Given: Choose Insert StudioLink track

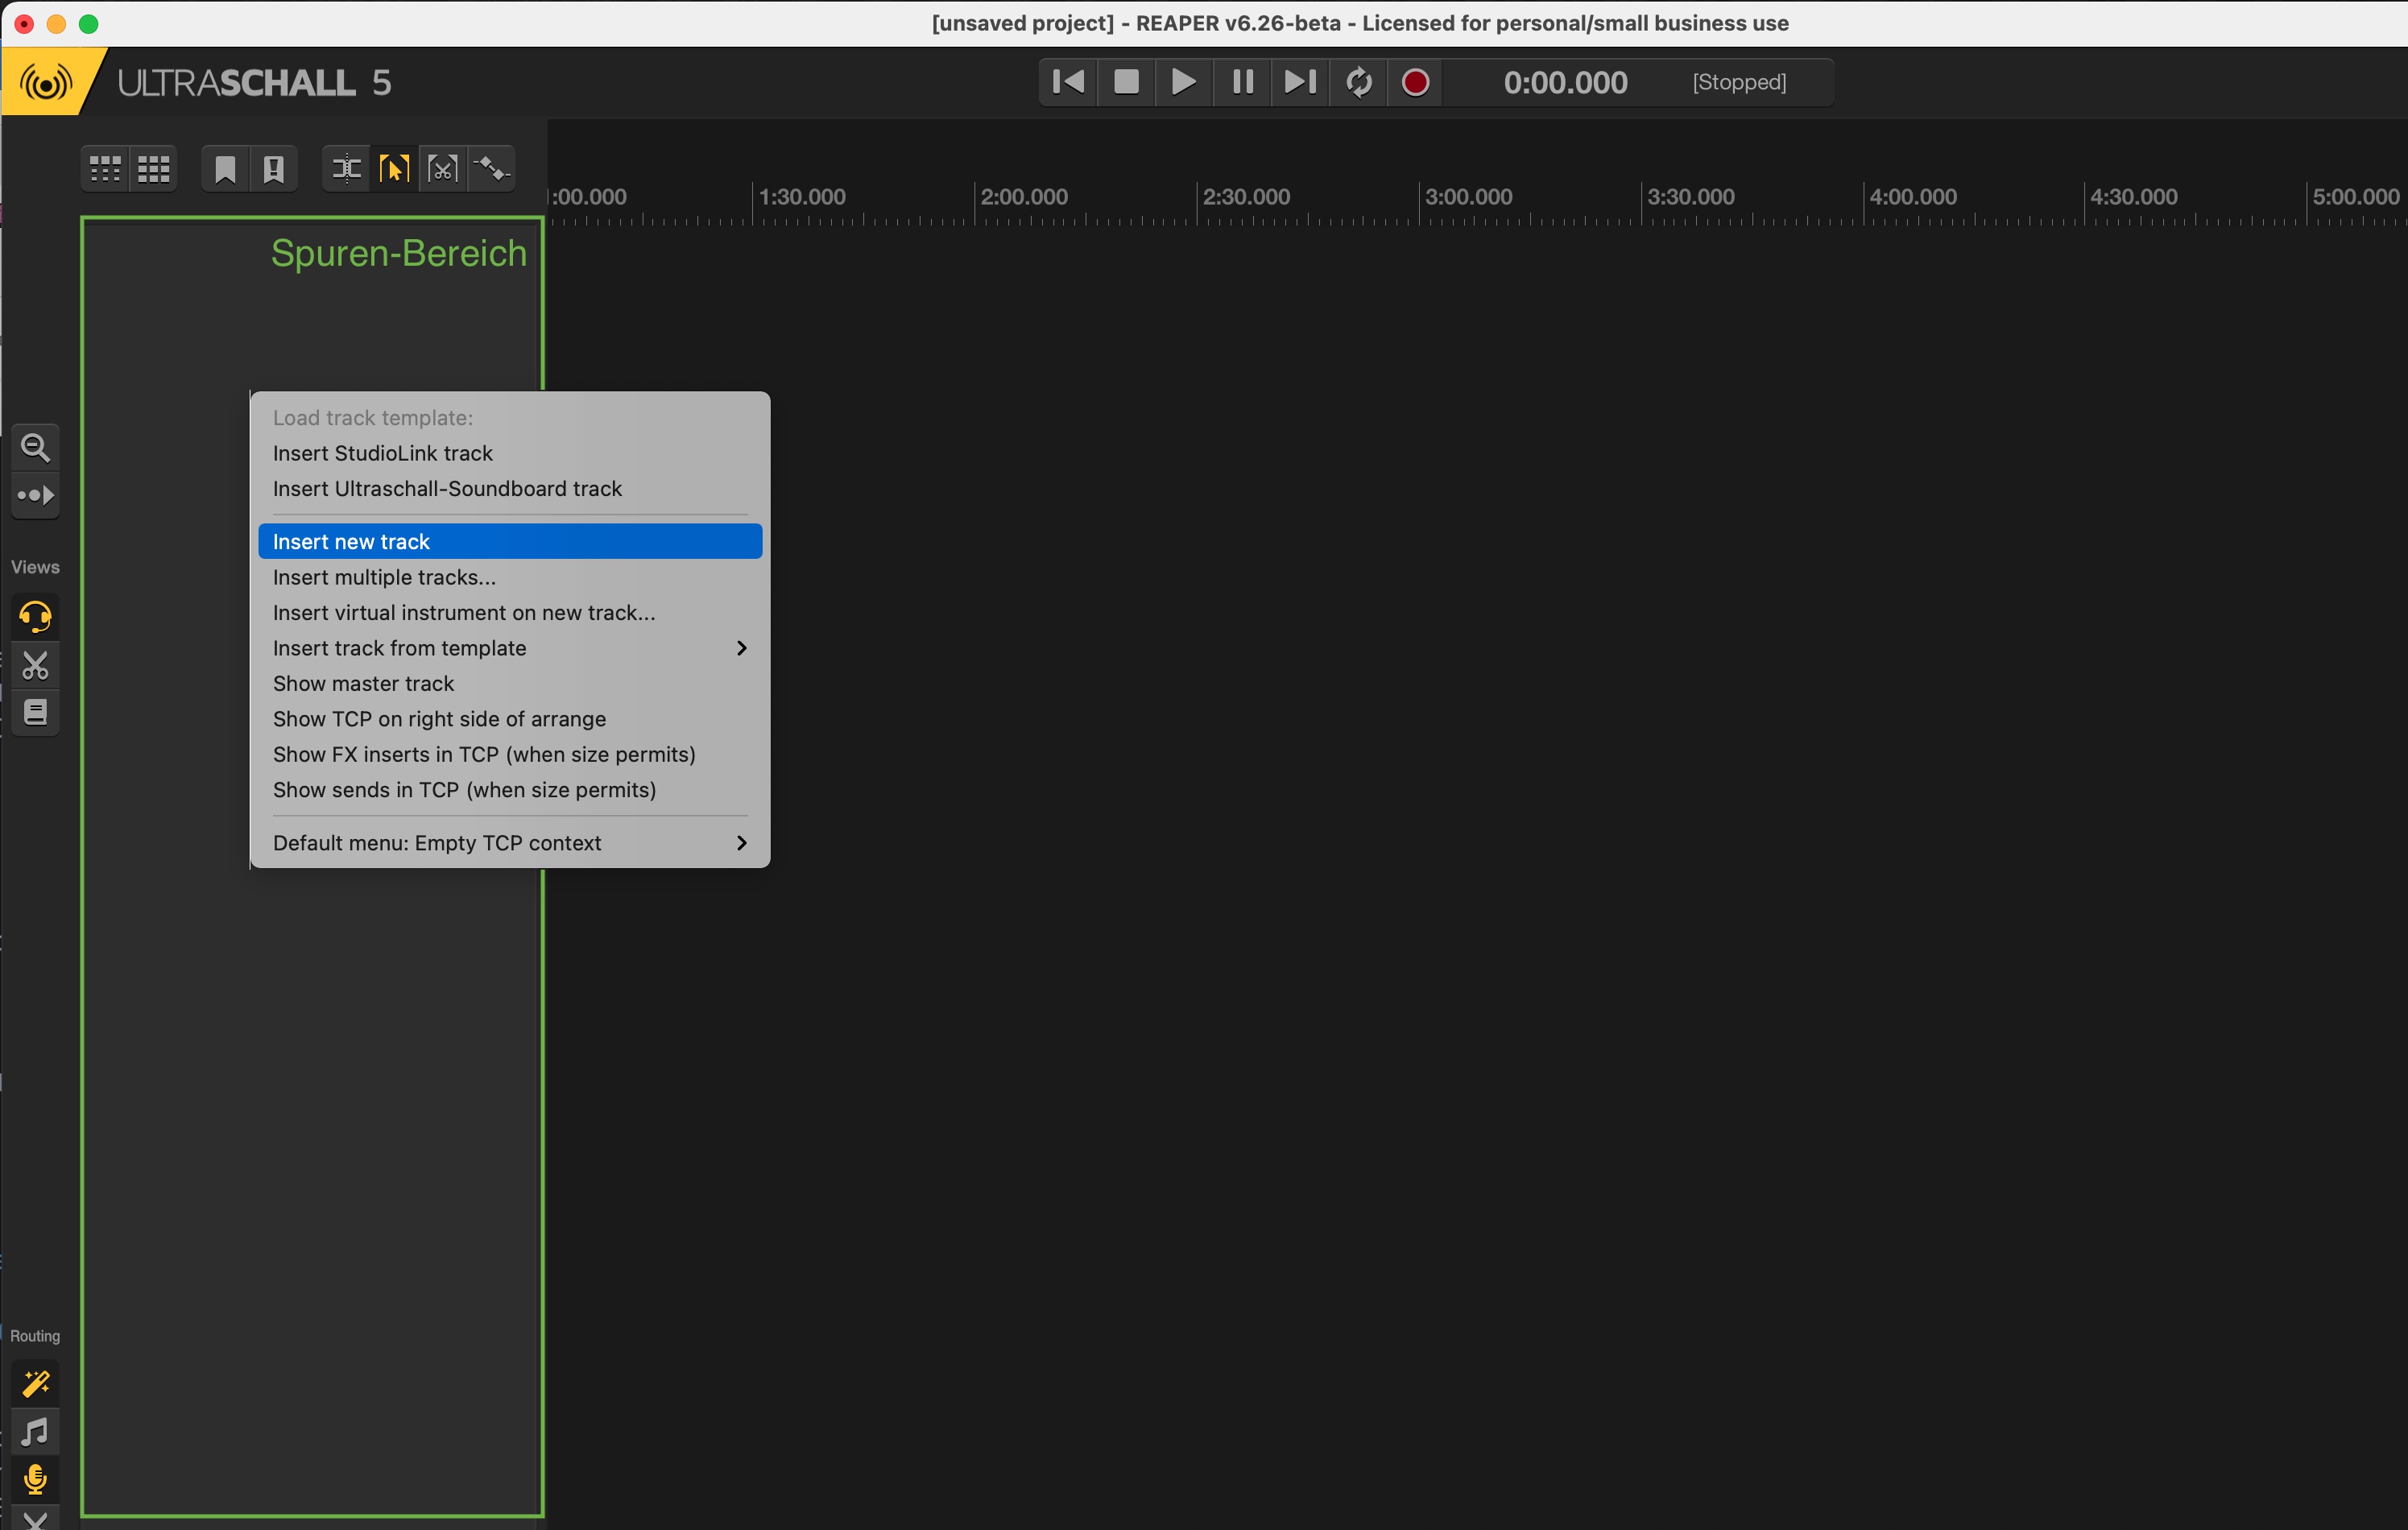Looking at the screenshot, I should 382,453.
